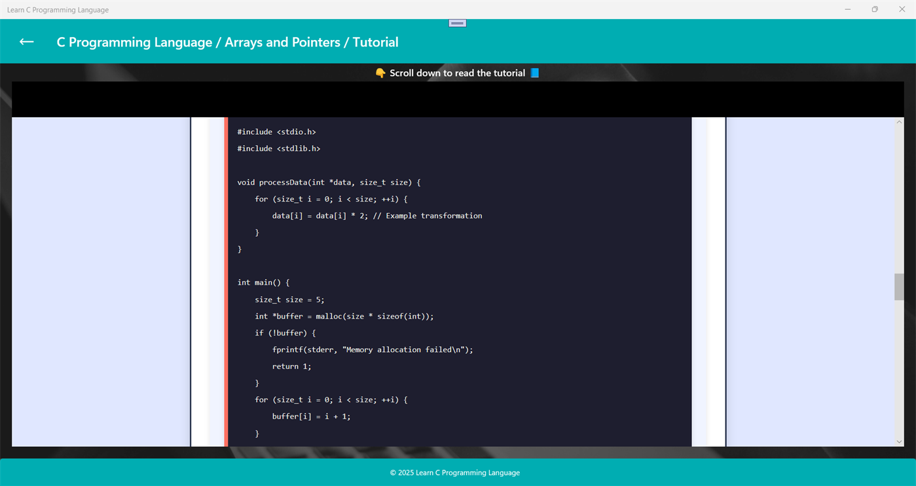The width and height of the screenshot is (916, 486).
Task: Click the 'Learn C Programming Language' title bar text
Action: (x=58, y=9)
